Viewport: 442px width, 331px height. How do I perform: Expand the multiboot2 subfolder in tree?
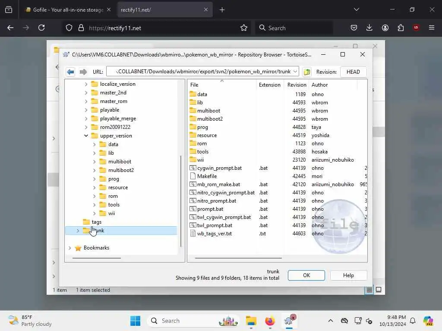point(95,170)
